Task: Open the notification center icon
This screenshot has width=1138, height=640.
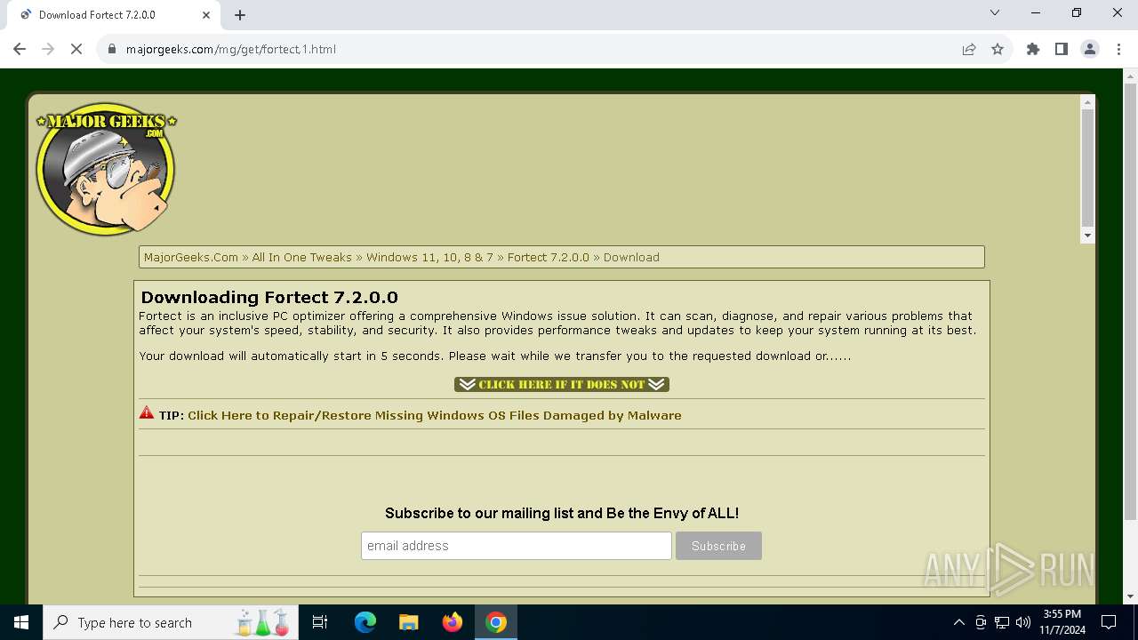Action: click(1109, 622)
